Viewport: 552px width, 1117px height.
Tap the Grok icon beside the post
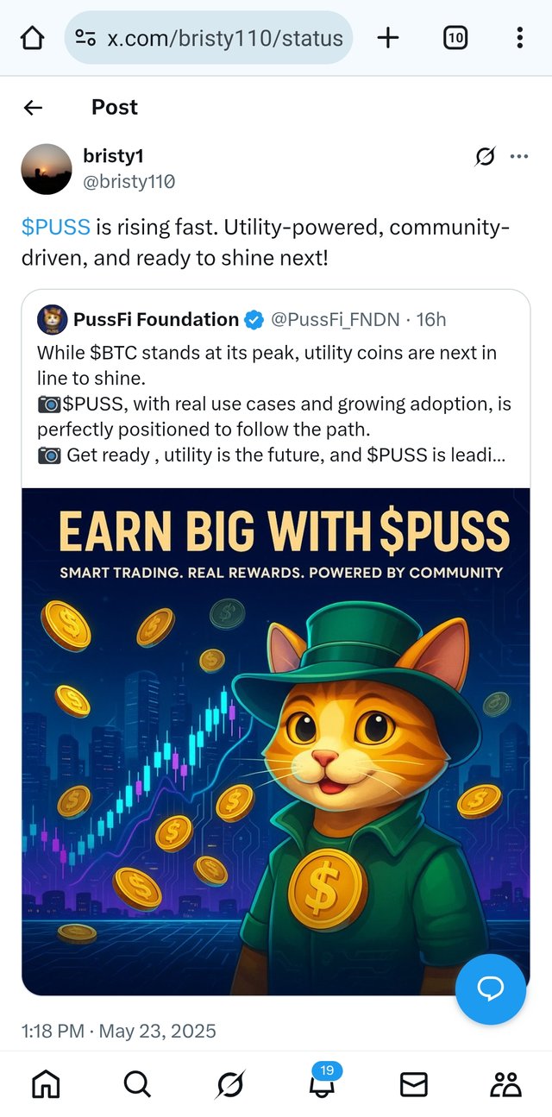(x=485, y=157)
